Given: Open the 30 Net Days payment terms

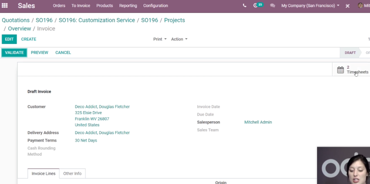Looking at the screenshot, I should (x=86, y=141).
